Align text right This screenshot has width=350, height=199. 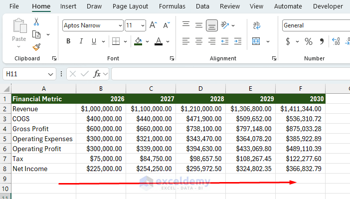click(x=211, y=41)
